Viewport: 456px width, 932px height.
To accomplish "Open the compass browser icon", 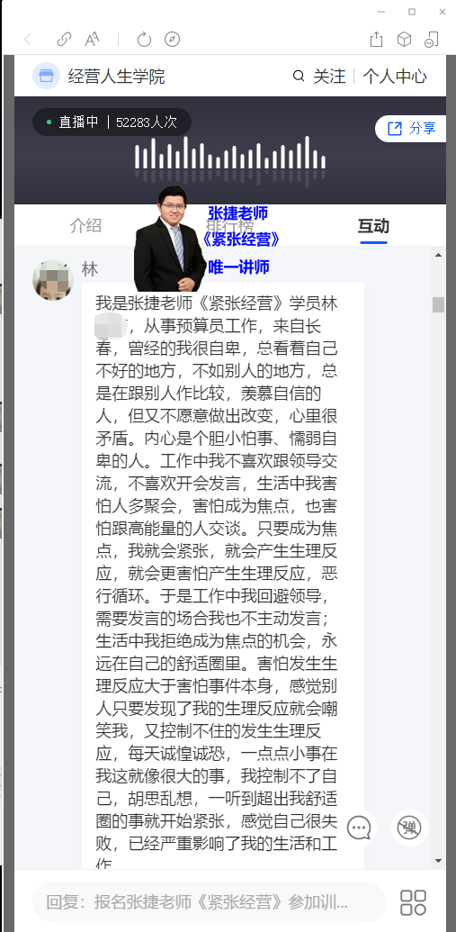I will coord(172,40).
